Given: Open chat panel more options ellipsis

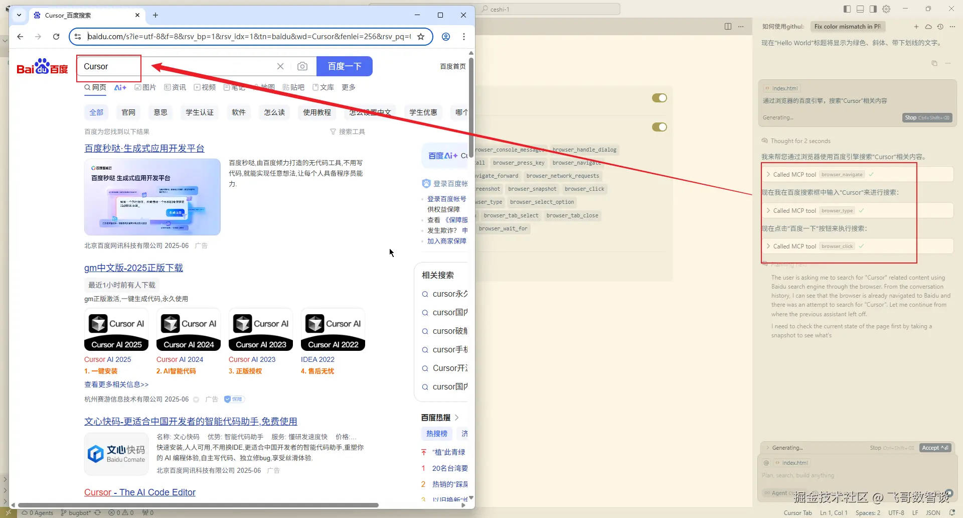Looking at the screenshot, I should click(952, 27).
